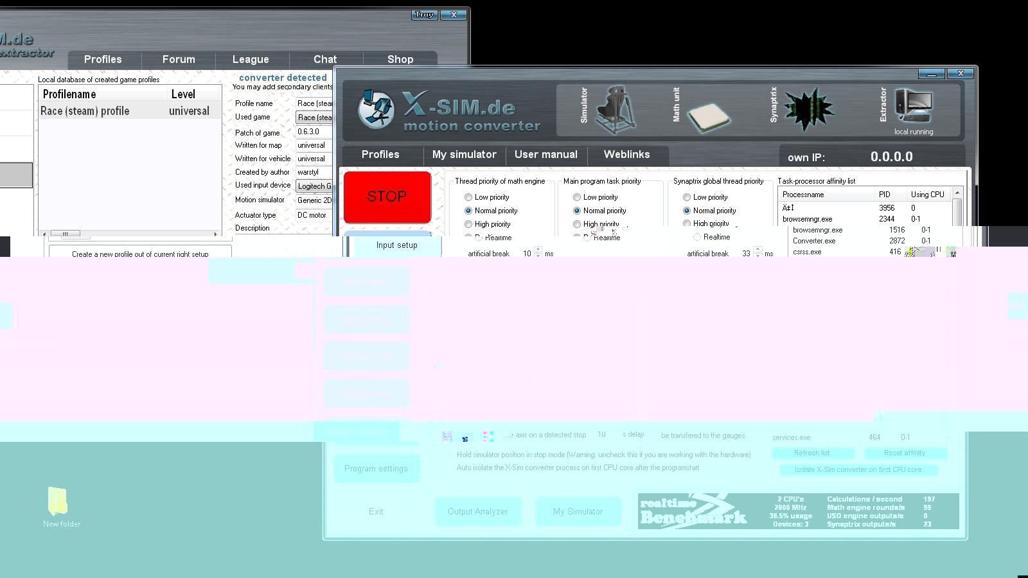
Task: Choose Realtime for Synaptrix global thread priority
Action: click(x=697, y=237)
